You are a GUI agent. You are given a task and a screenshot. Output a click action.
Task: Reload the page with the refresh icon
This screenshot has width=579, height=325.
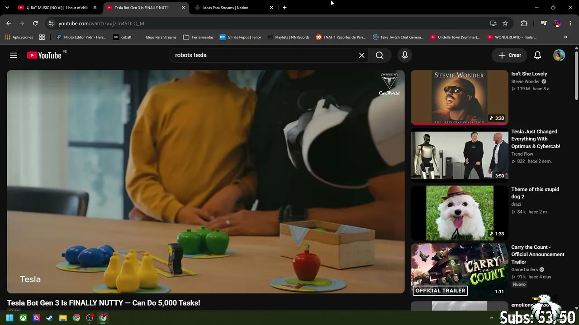(x=35, y=23)
